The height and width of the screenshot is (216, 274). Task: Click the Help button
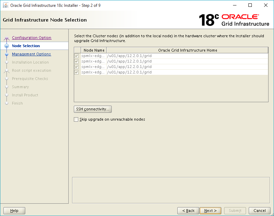pyautogui.click(x=14, y=211)
